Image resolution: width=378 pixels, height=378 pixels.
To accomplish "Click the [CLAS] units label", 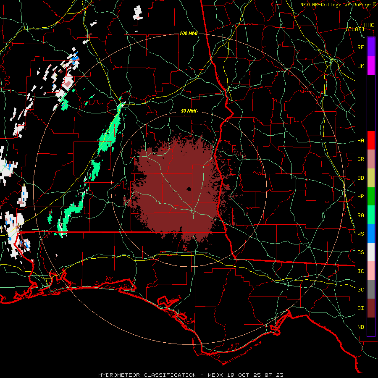I will point(355,29).
